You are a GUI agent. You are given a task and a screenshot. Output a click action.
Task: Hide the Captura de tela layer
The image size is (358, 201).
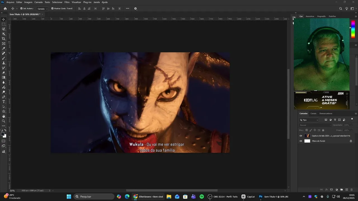301,136
